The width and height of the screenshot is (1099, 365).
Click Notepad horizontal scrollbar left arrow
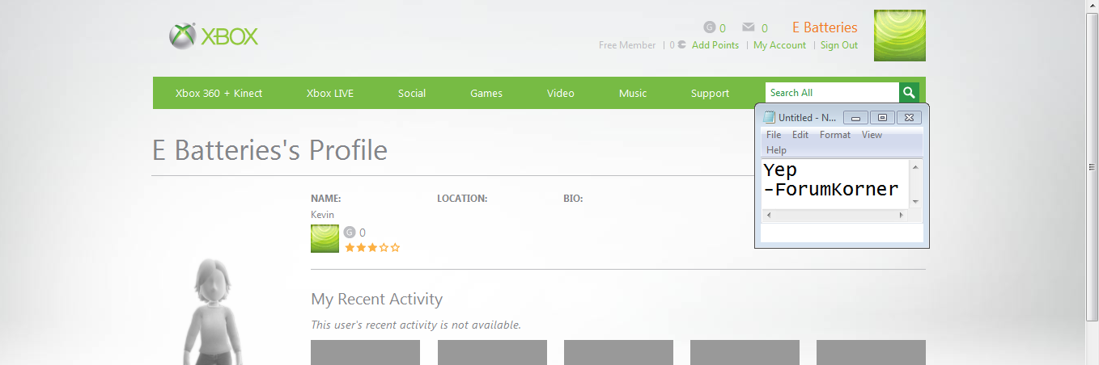coord(769,216)
